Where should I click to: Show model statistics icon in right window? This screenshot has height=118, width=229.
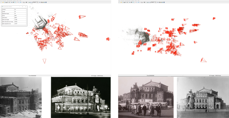[x=161, y=2]
